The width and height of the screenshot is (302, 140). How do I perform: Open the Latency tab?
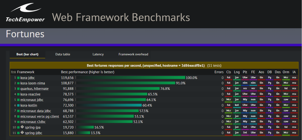(x=98, y=55)
